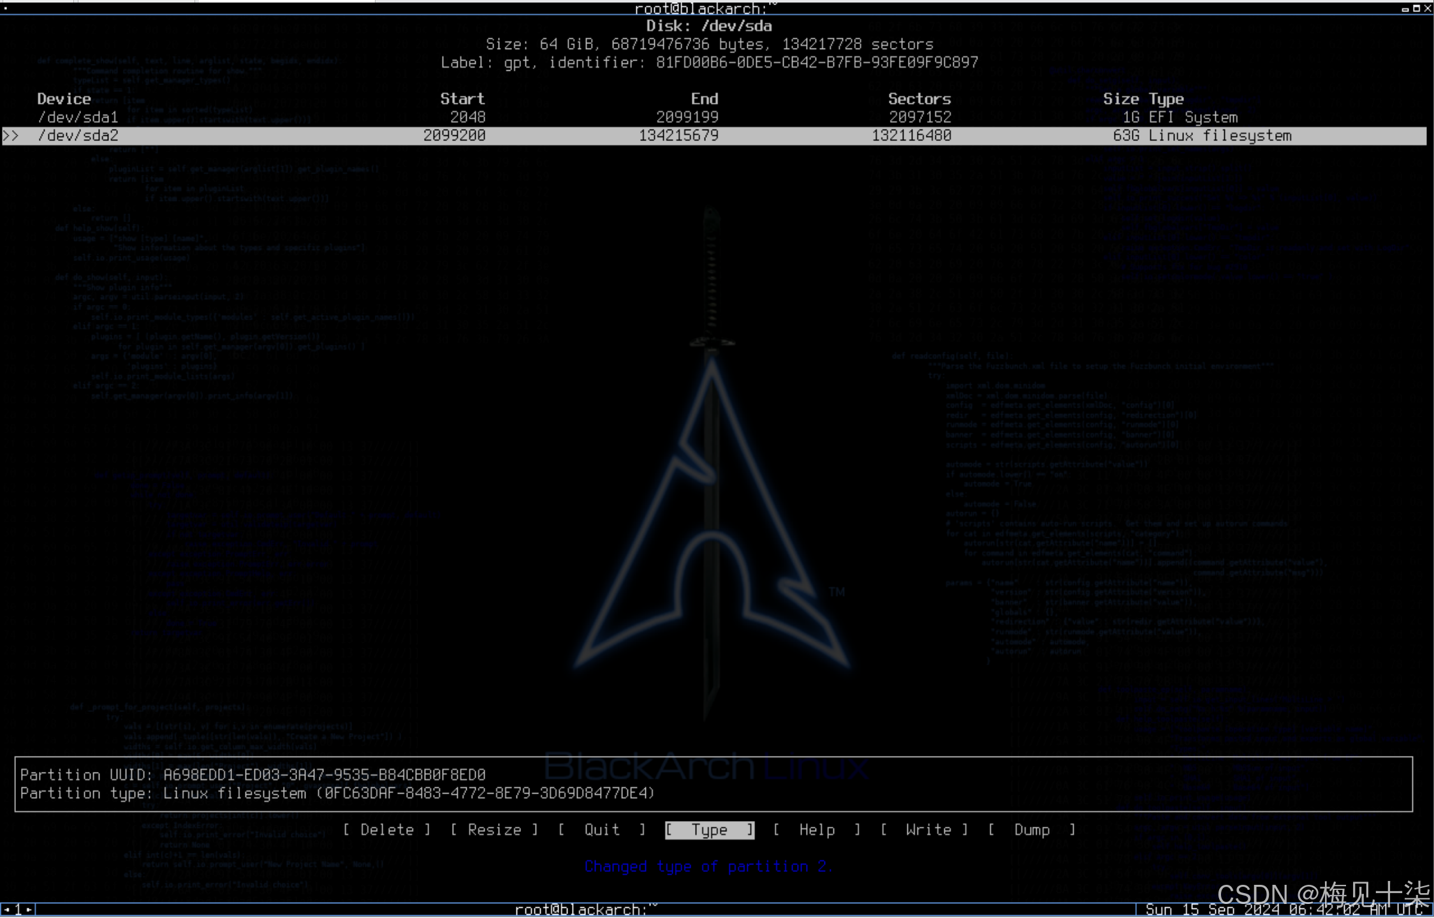Open the Help menu option
Viewport: 1434px width, 918px height.
(x=817, y=829)
